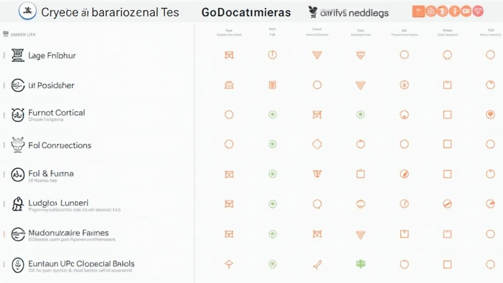
Task: Select the empty circle in the first column of the Furnot Cortical row
Action: (x=228, y=114)
